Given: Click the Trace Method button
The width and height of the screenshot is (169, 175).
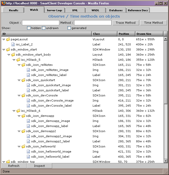Looking at the screenshot, I should coord(126,23).
